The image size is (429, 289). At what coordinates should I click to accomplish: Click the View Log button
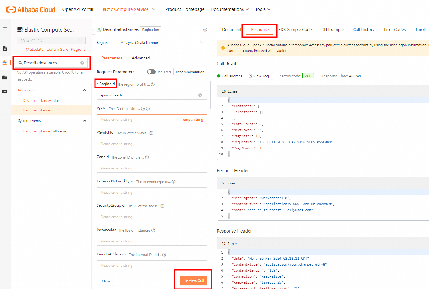259,76
